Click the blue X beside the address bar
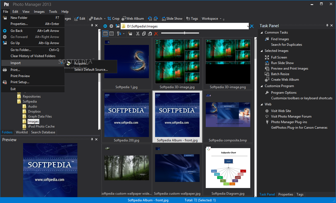The image size is (336, 203). tap(252, 26)
